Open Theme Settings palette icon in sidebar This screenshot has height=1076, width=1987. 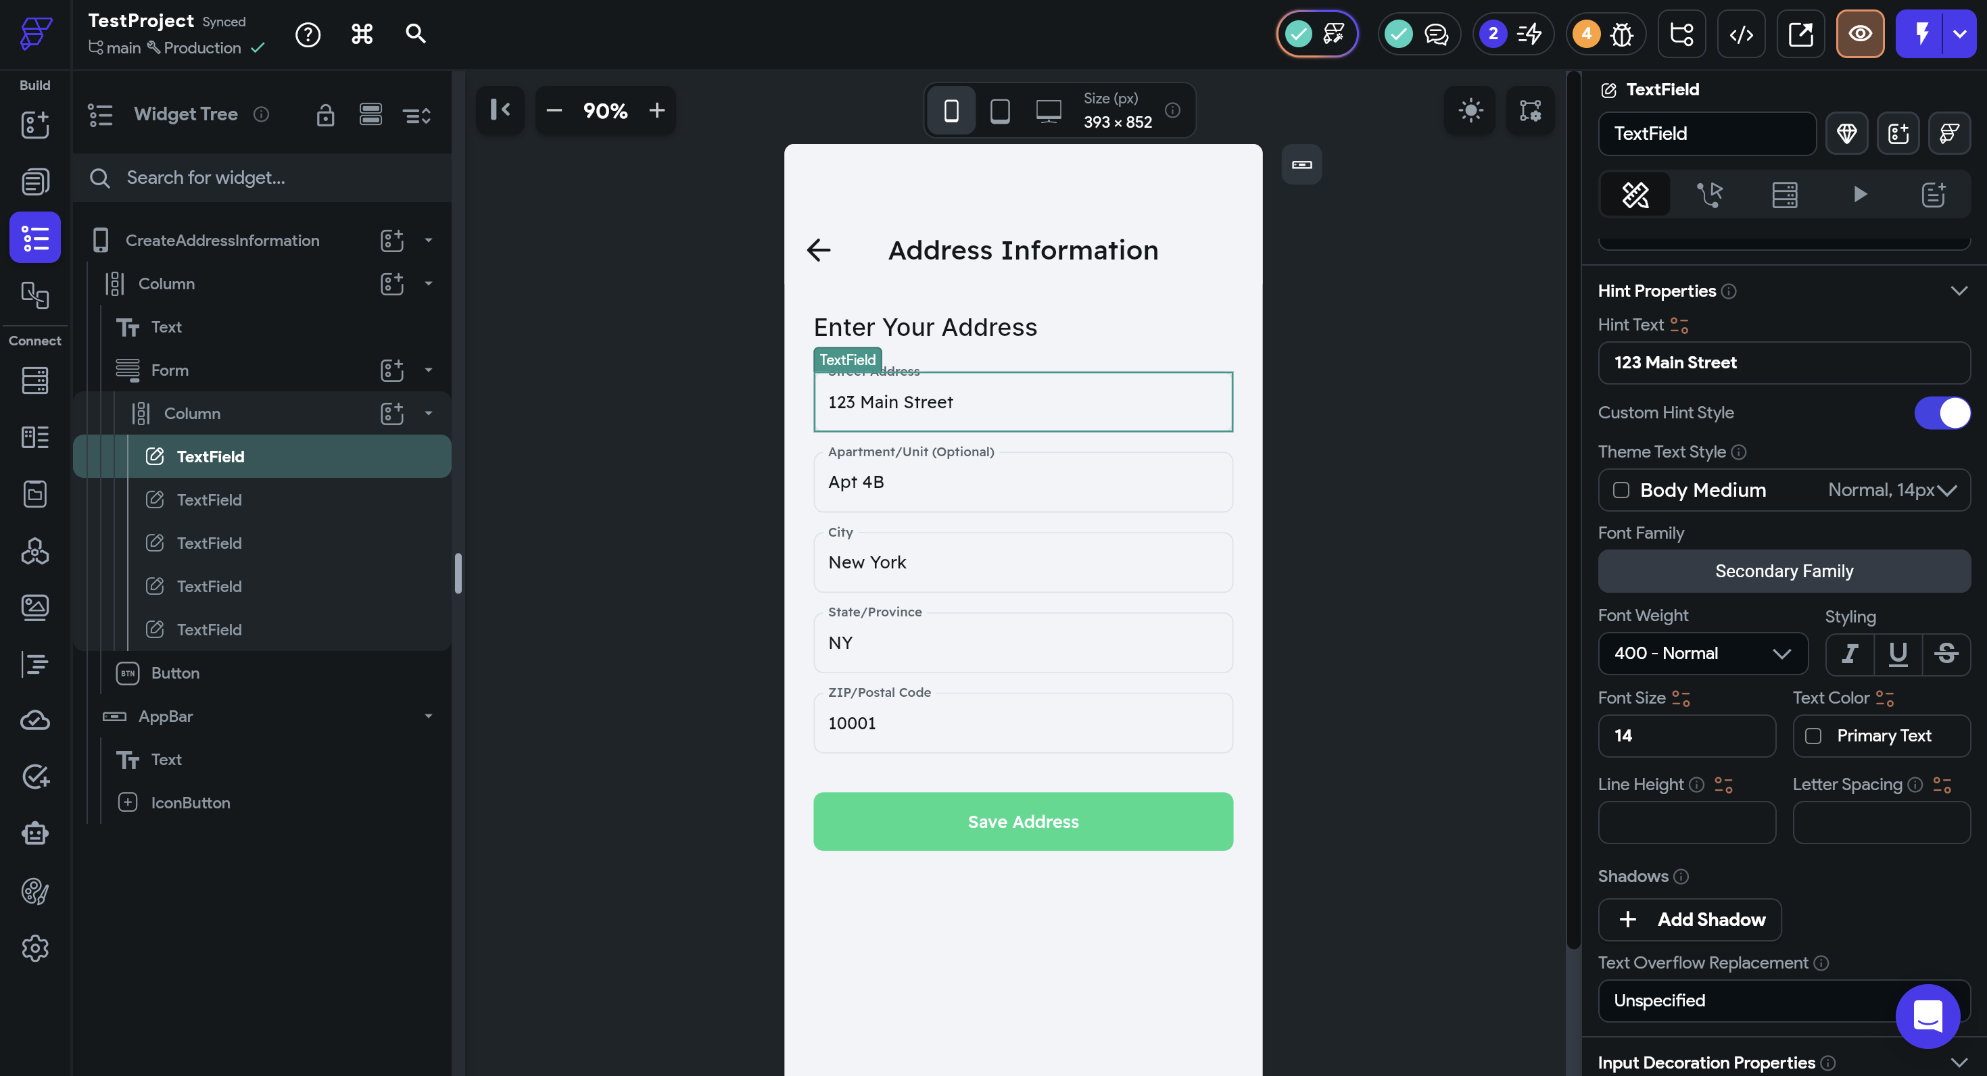[x=34, y=891]
